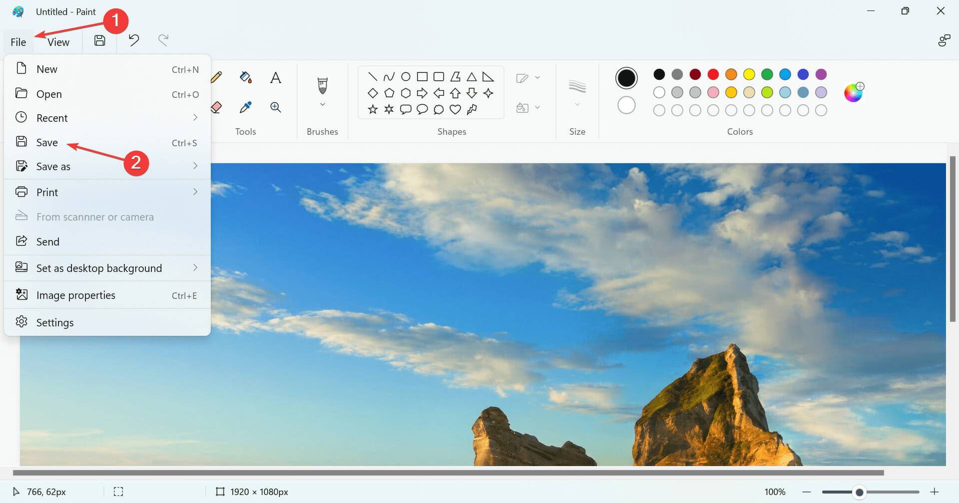
Task: Select the large Color 1 black circle
Action: point(626,78)
